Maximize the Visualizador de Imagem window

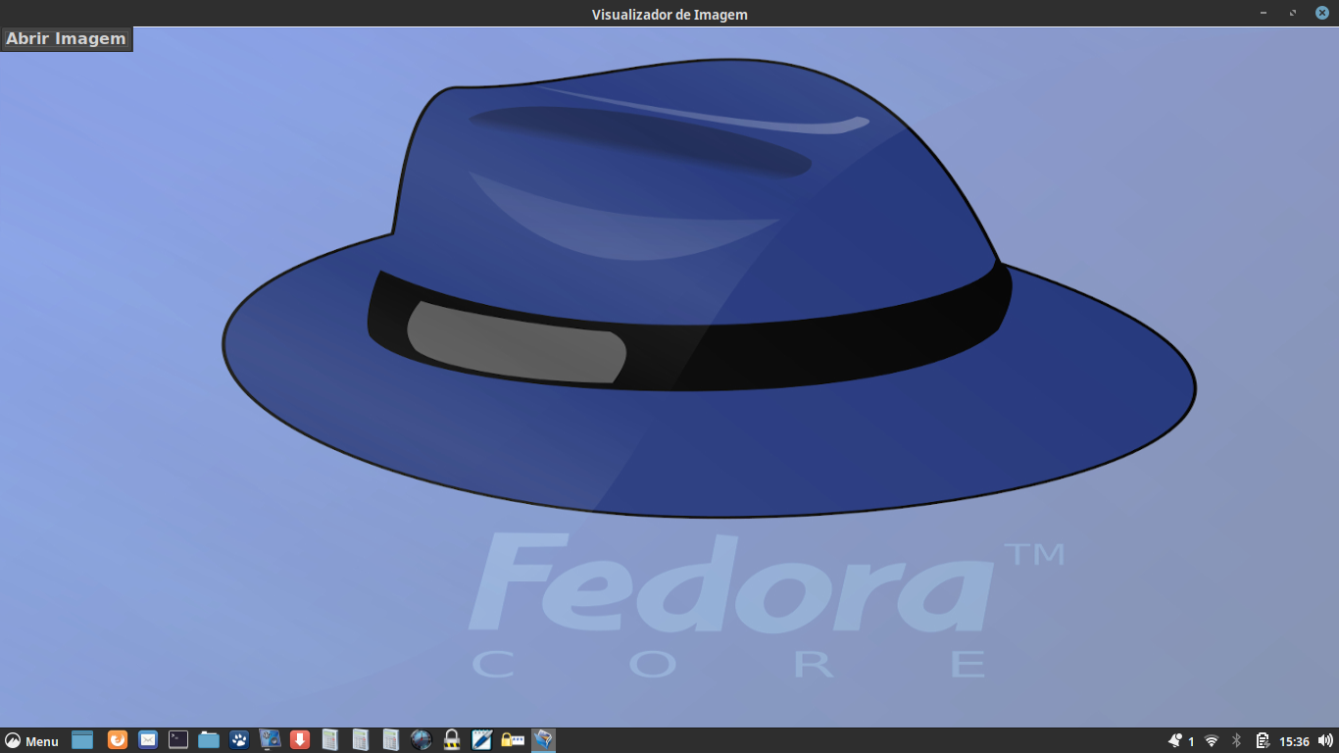click(x=1293, y=13)
